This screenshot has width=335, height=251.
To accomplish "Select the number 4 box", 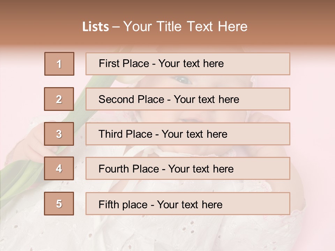I will click(59, 168).
